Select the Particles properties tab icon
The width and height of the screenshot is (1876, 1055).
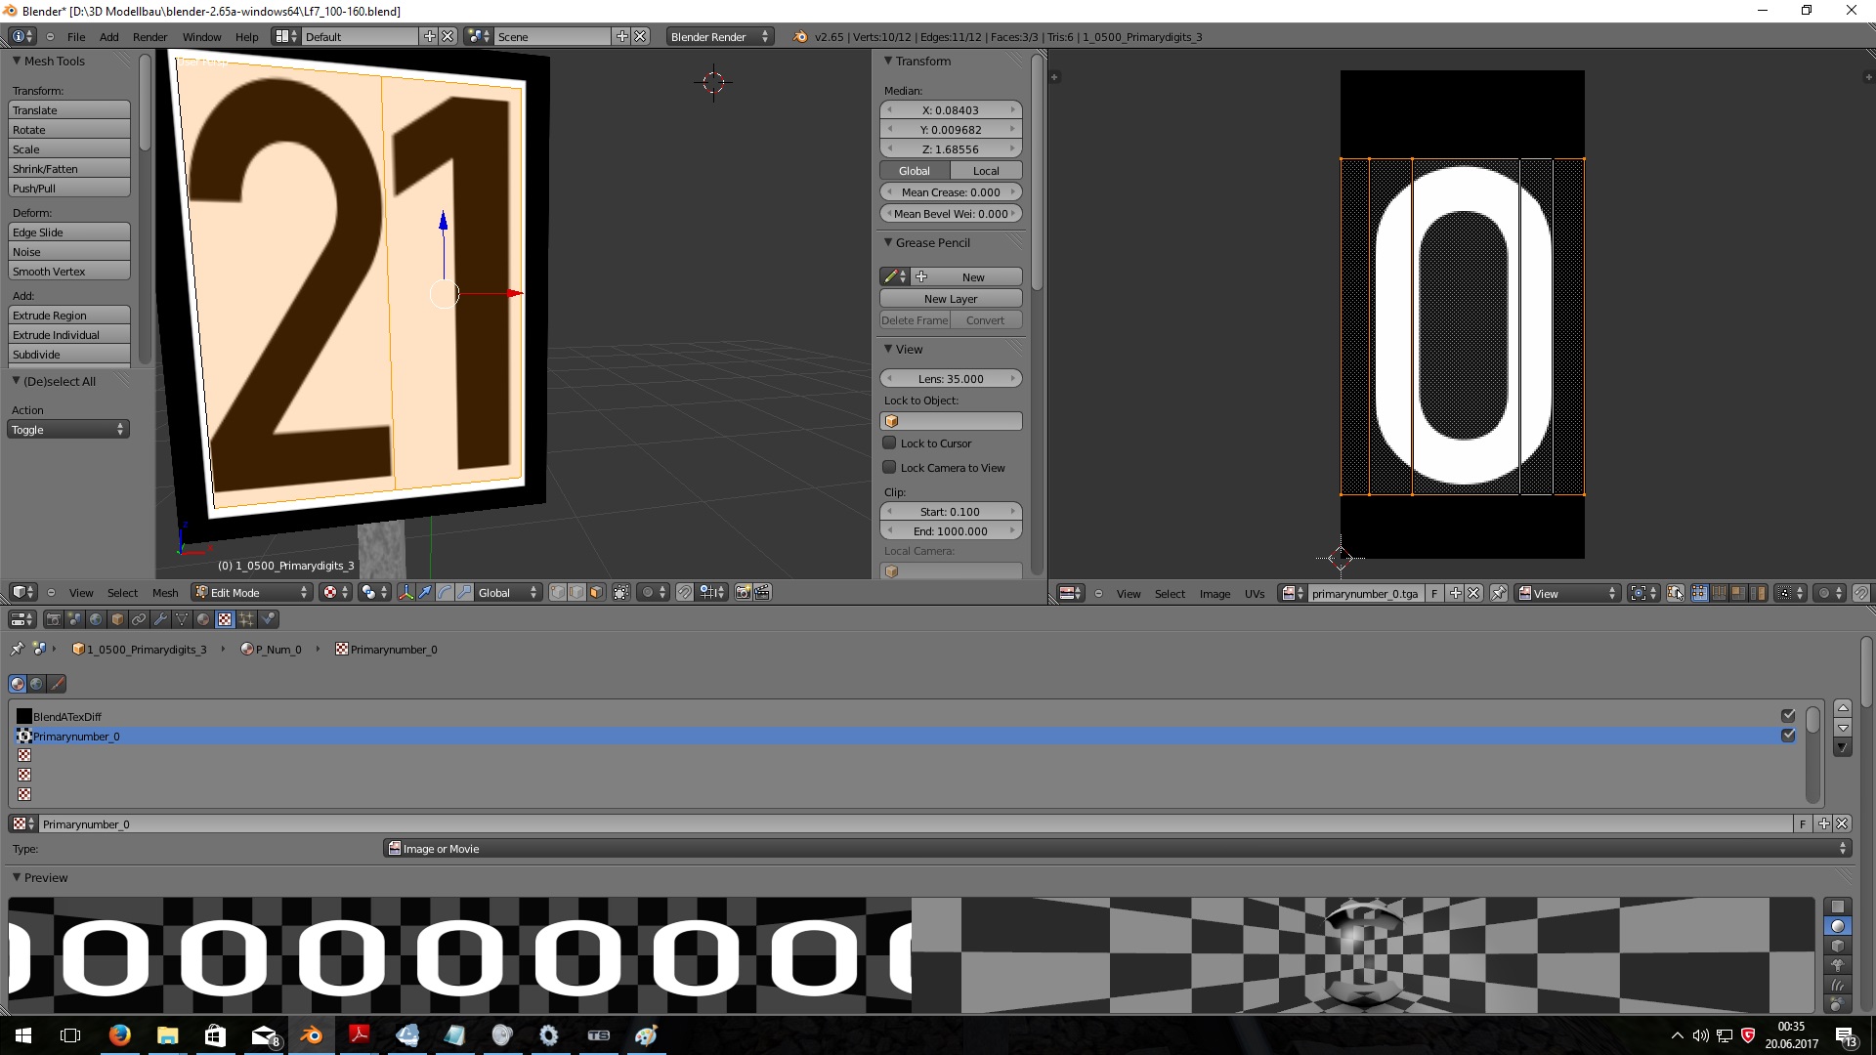pyautogui.click(x=246, y=619)
